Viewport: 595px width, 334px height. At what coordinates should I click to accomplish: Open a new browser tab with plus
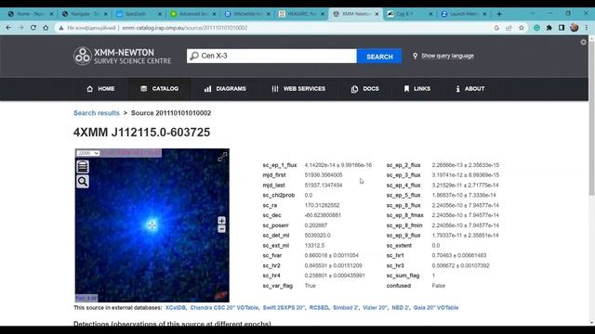pyautogui.click(x=499, y=14)
